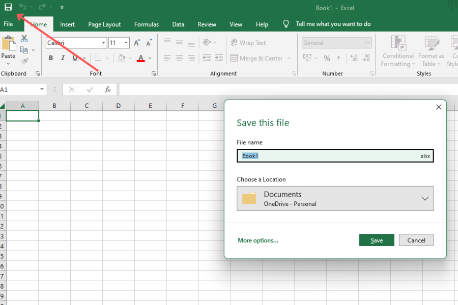Expand the Documents location dropdown
458x305 pixels.
tap(425, 198)
